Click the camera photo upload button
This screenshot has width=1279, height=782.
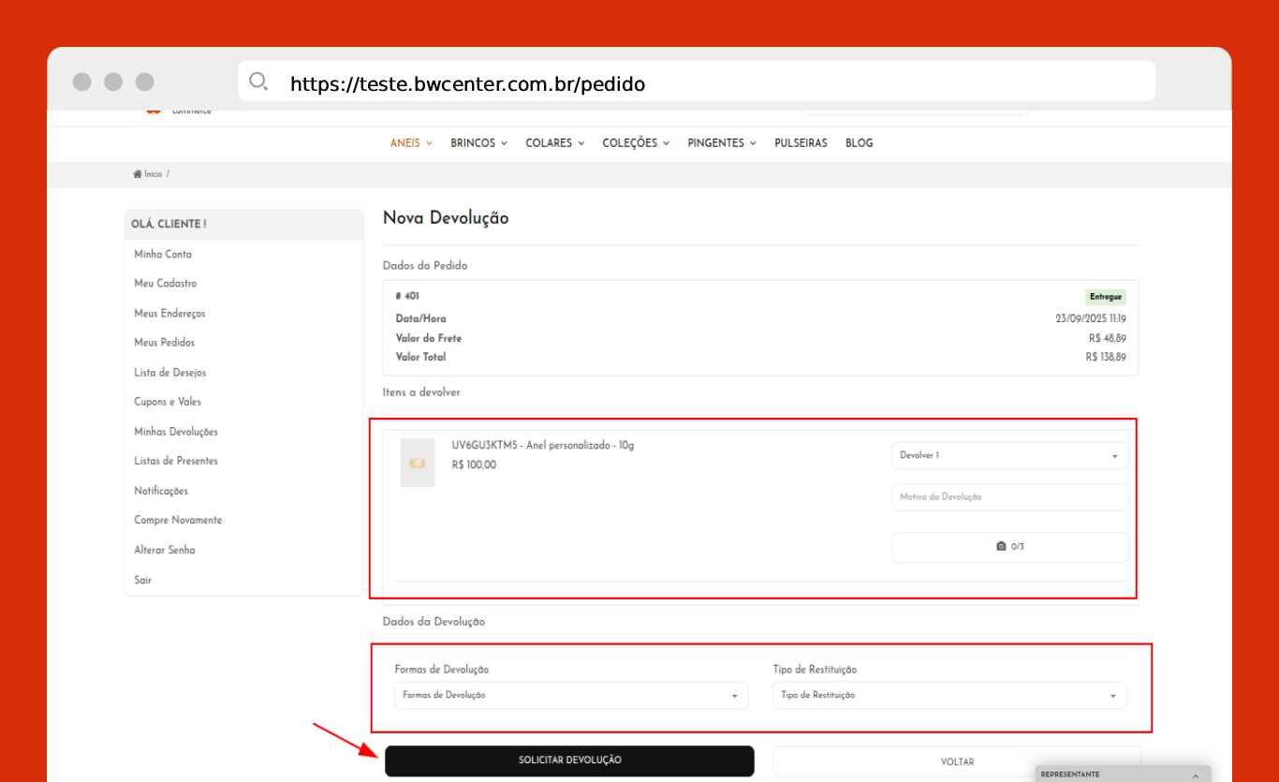coord(1009,547)
